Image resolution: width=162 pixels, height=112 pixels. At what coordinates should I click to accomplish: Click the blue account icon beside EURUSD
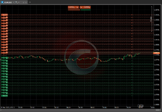(2, 2)
